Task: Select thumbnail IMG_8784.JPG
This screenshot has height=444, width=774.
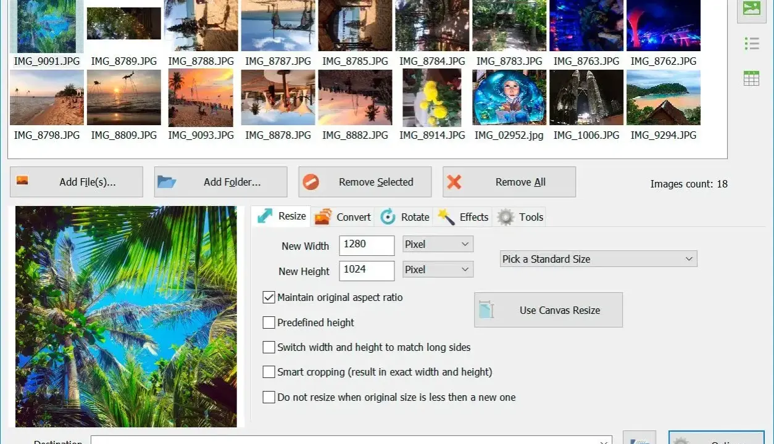Action: click(x=433, y=25)
